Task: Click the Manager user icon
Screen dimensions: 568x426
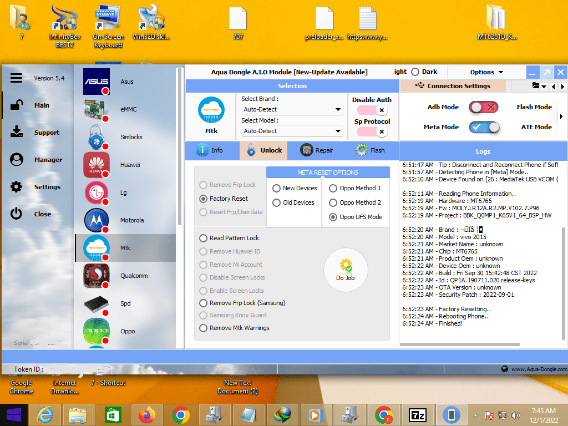Action: pyautogui.click(x=17, y=159)
